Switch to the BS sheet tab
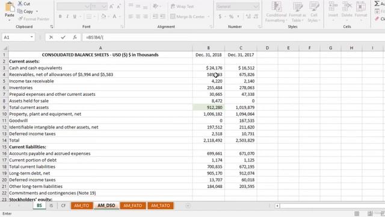This screenshot has height=217, width=385. click(x=39, y=206)
